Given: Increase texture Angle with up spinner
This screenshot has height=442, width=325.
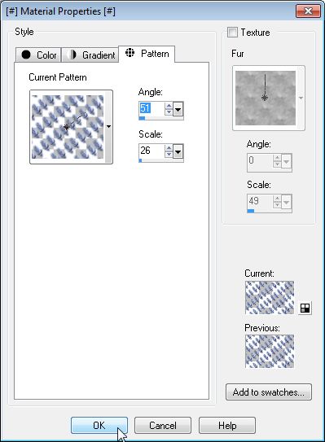Looking at the screenshot, I should pos(277,158).
